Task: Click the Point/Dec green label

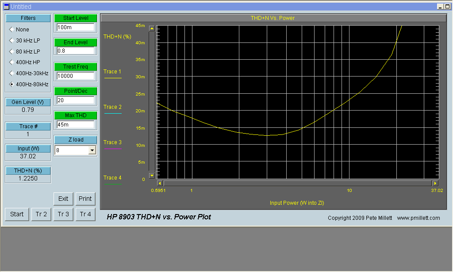Action: [76, 91]
